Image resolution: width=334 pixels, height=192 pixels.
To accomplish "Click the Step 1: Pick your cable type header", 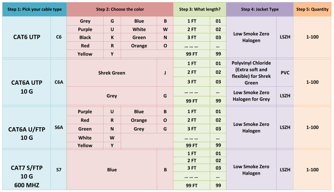I will [34, 9].
